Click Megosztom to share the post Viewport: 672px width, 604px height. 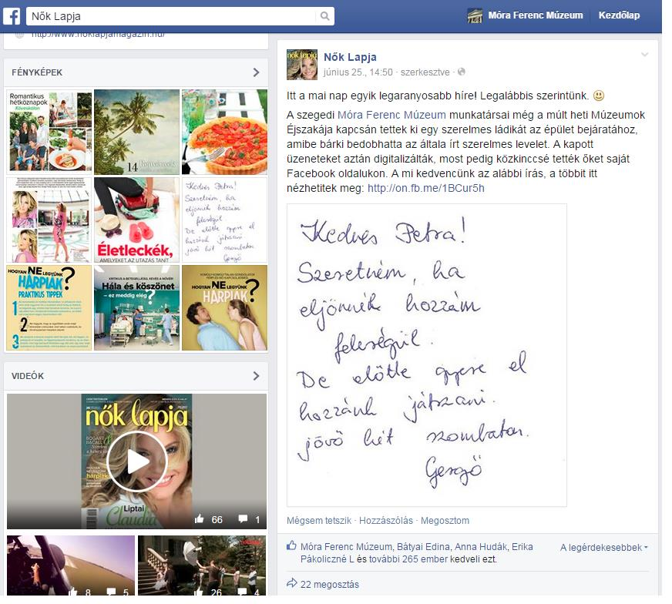tap(445, 521)
